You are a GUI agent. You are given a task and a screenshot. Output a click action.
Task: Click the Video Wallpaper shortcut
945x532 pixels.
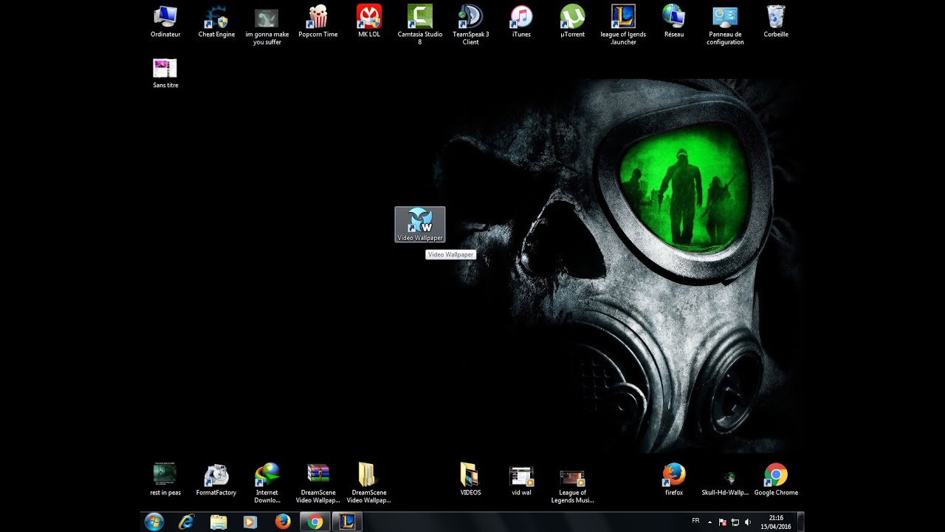coord(420,225)
